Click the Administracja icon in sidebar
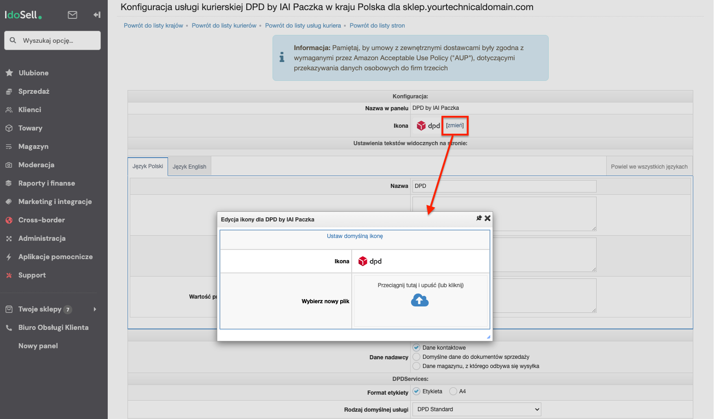Viewport: 714px width, 419px height. pos(9,238)
